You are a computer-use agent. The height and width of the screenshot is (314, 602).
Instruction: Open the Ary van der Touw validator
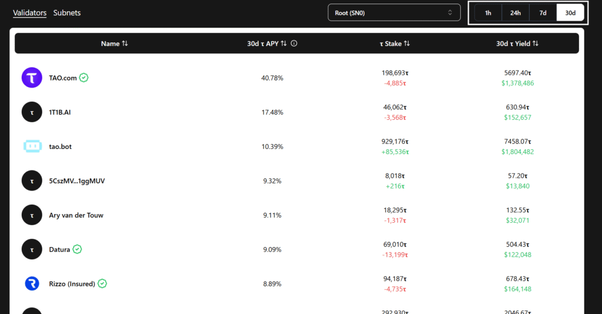pyautogui.click(x=76, y=215)
